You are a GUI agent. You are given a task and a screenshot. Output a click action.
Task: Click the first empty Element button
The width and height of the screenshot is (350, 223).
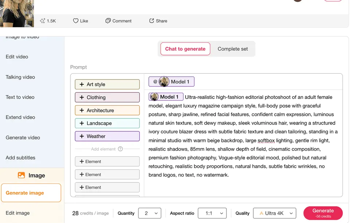click(107, 161)
